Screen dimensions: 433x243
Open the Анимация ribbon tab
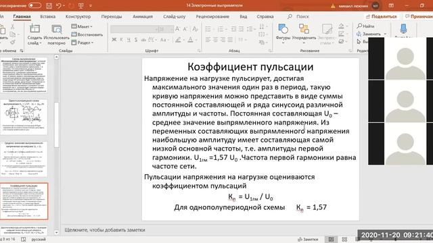point(143,16)
